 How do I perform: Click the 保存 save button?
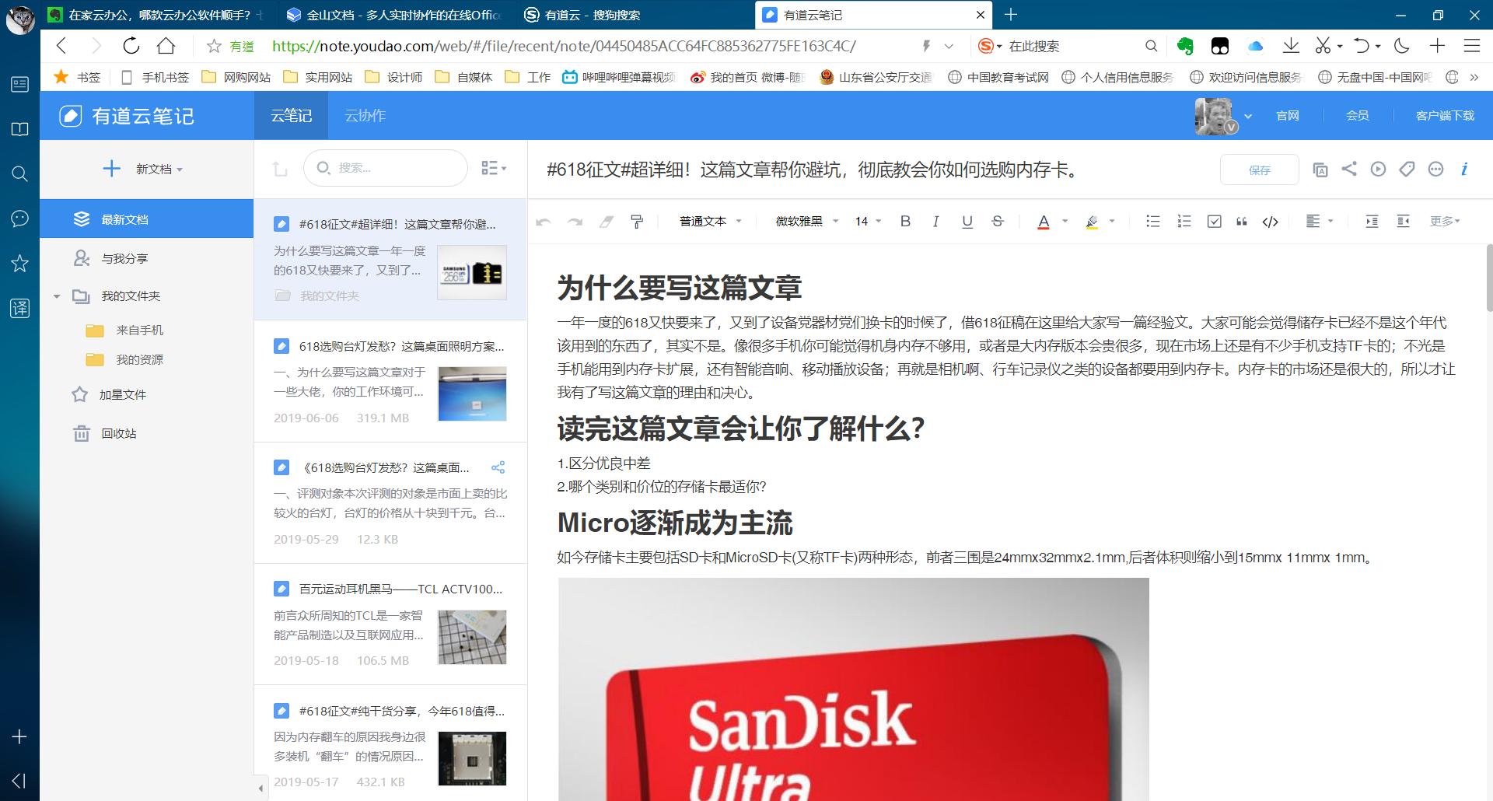point(1259,170)
